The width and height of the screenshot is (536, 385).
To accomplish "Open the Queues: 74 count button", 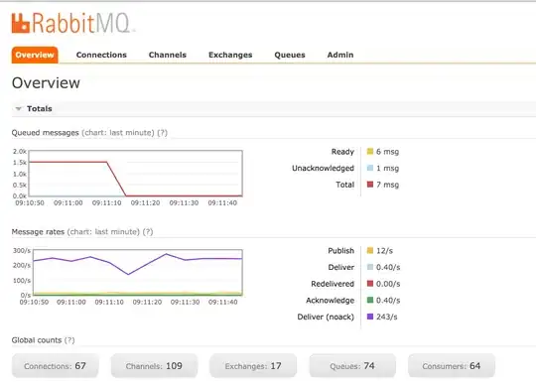I will (x=352, y=366).
